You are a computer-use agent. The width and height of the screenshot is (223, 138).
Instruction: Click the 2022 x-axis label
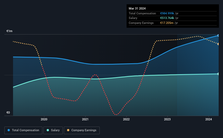[x=126, y=119]
